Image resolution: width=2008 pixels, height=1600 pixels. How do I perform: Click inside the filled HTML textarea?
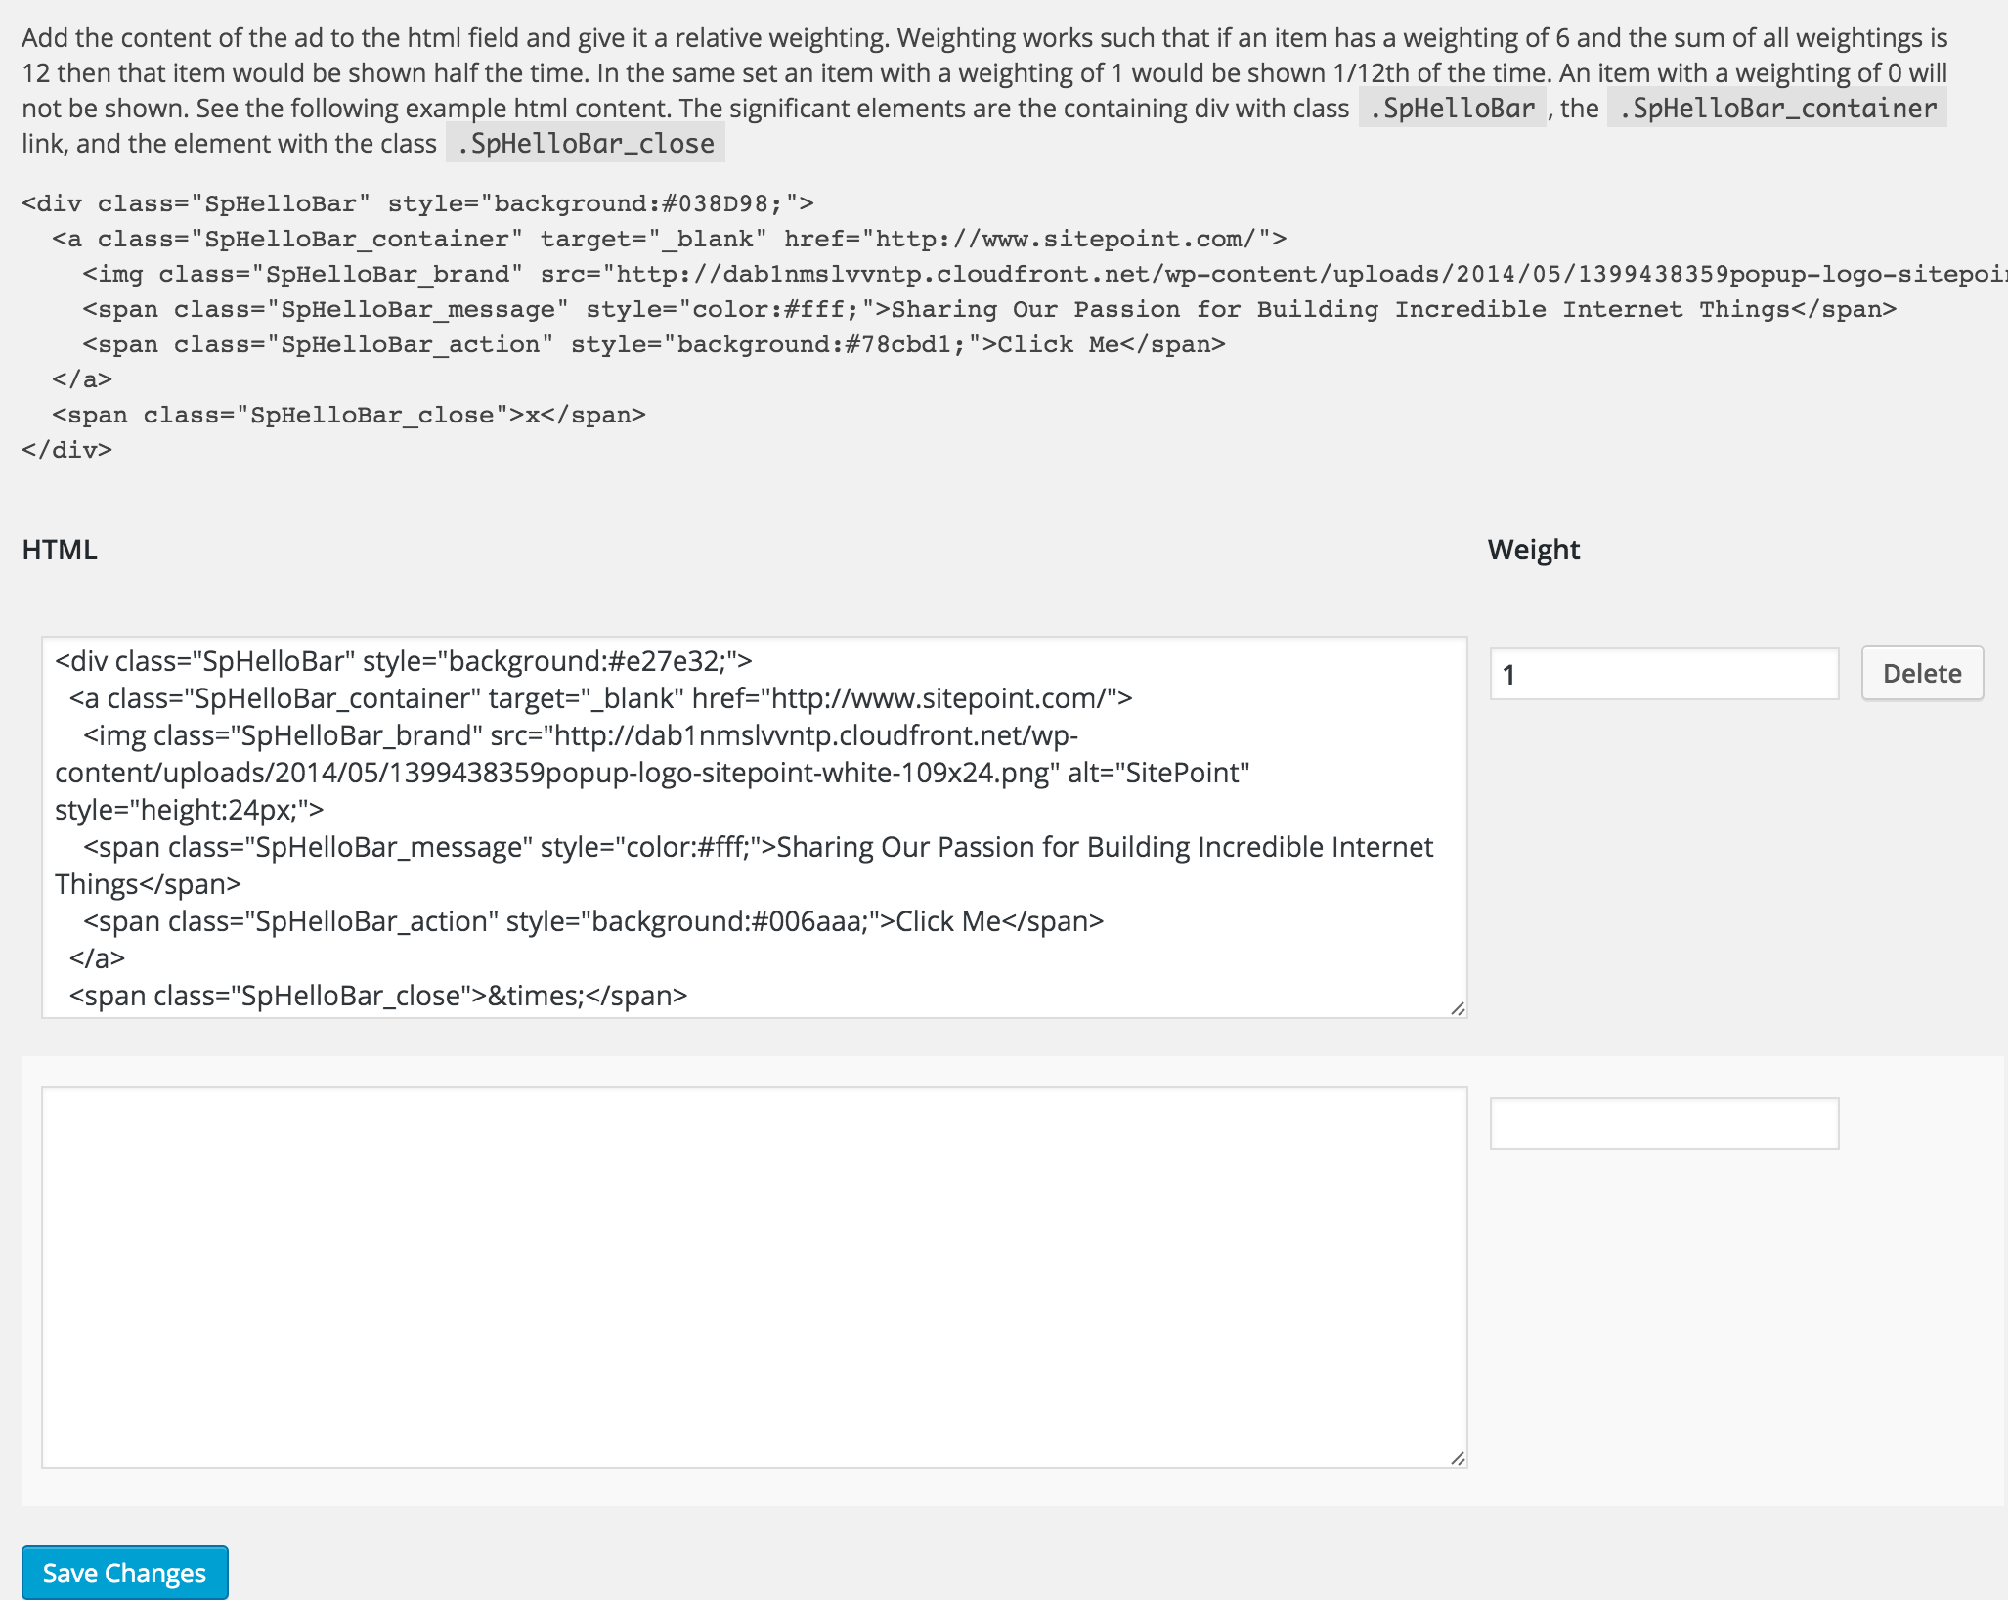[754, 827]
